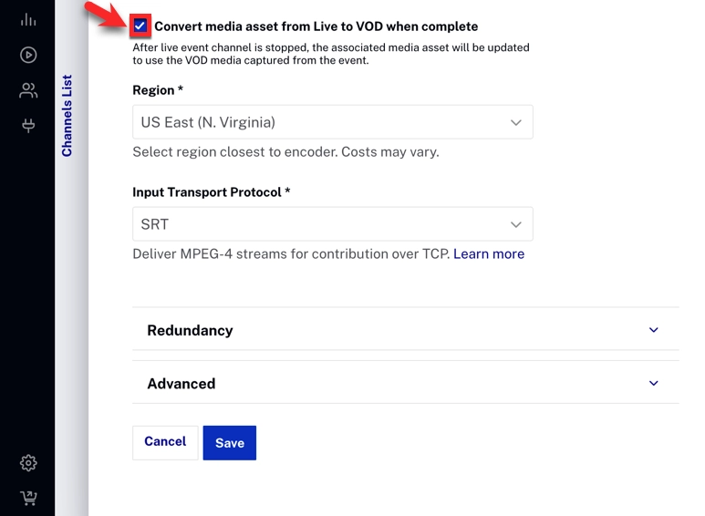Screen dimensions: 705x516
Task: Save the channel settings
Action: coord(229,443)
